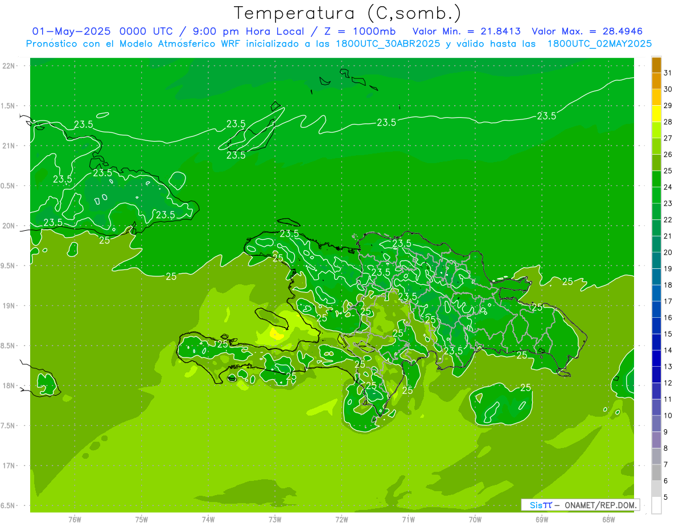This screenshot has height=527, width=683.
Task: Click the yellow hot spot near Gonâve Gulf
Action: click(276, 334)
